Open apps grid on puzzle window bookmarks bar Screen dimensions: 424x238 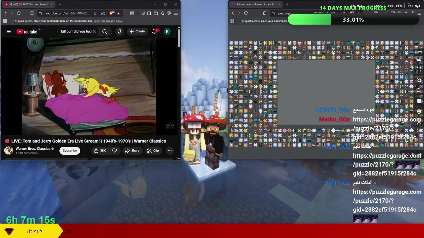click(232, 21)
